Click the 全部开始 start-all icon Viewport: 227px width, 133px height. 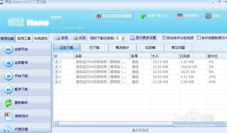(8, 49)
